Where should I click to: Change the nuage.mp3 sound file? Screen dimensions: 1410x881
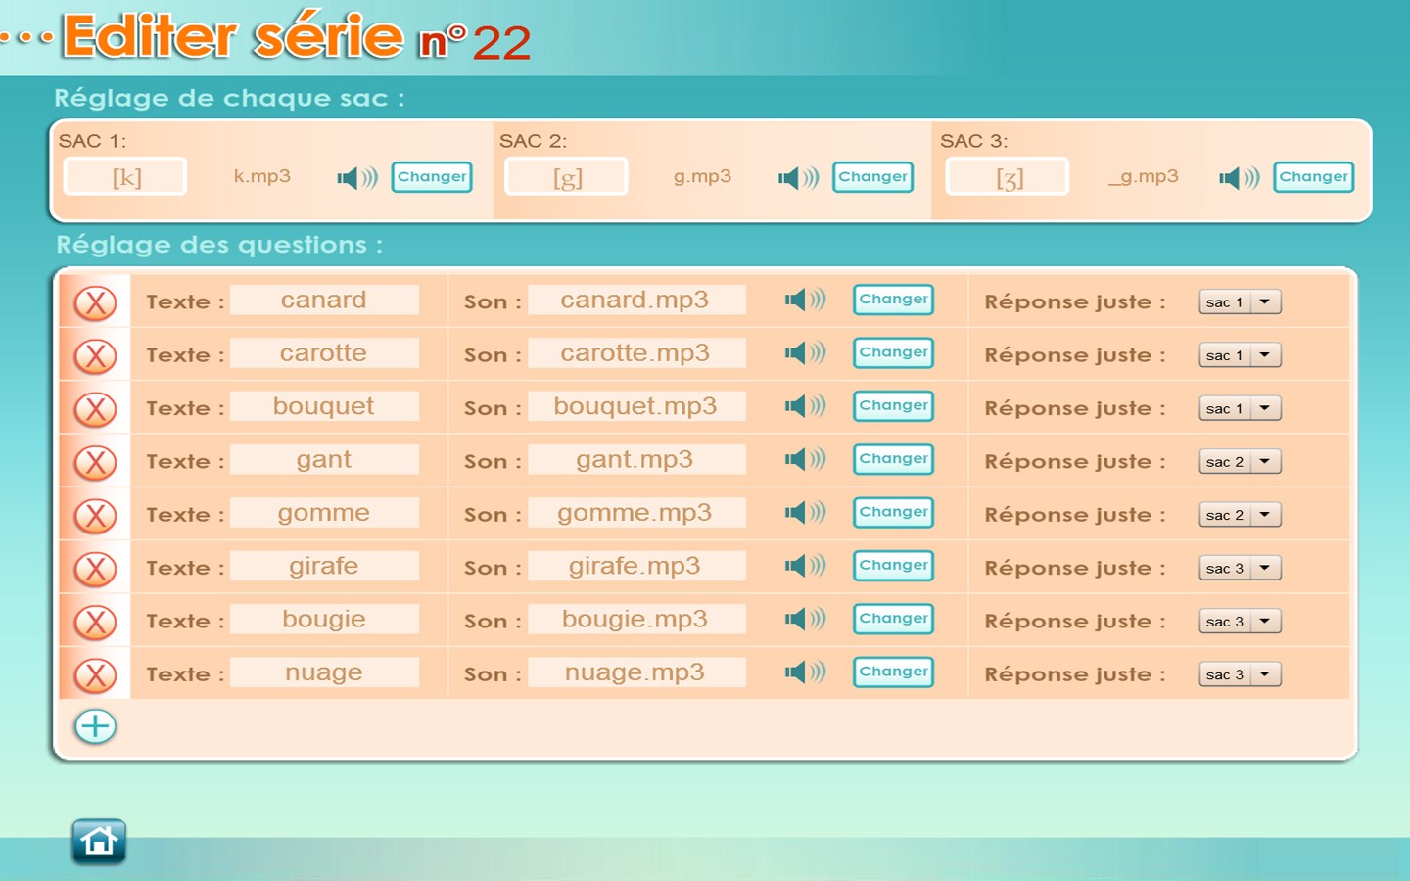coord(894,672)
